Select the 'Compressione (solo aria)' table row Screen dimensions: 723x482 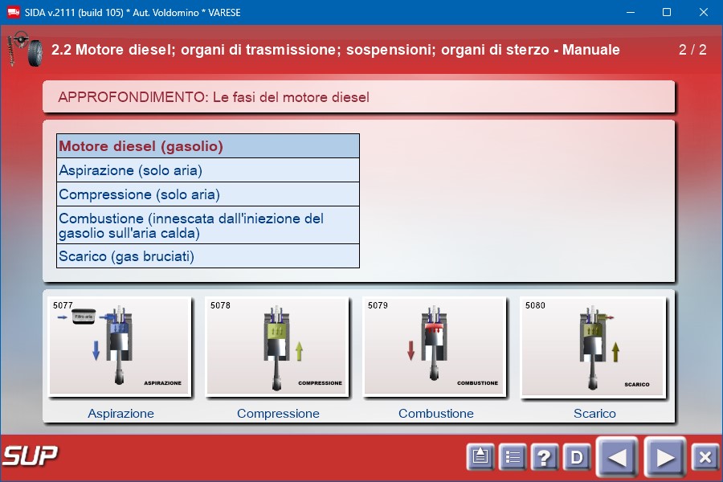coord(207,194)
